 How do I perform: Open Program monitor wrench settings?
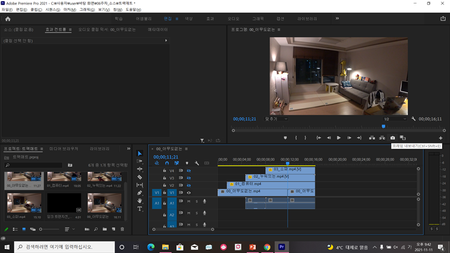point(414,119)
